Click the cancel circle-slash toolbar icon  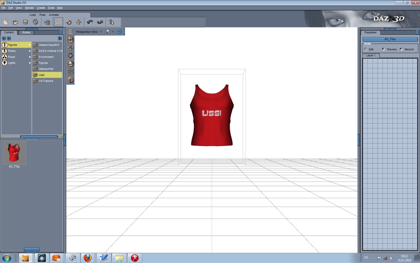[x=35, y=22]
